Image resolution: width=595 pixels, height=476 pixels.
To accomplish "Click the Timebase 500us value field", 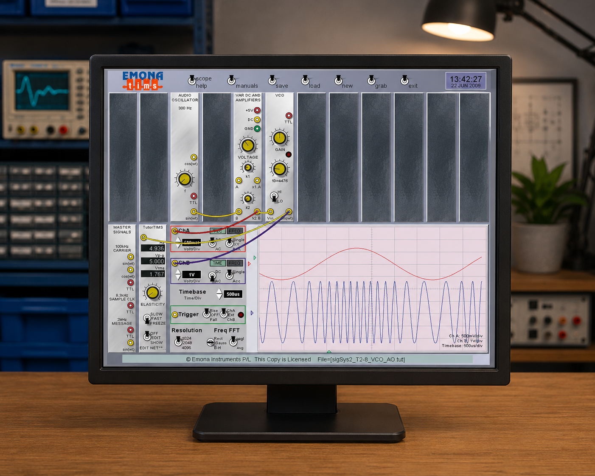I will point(233,294).
